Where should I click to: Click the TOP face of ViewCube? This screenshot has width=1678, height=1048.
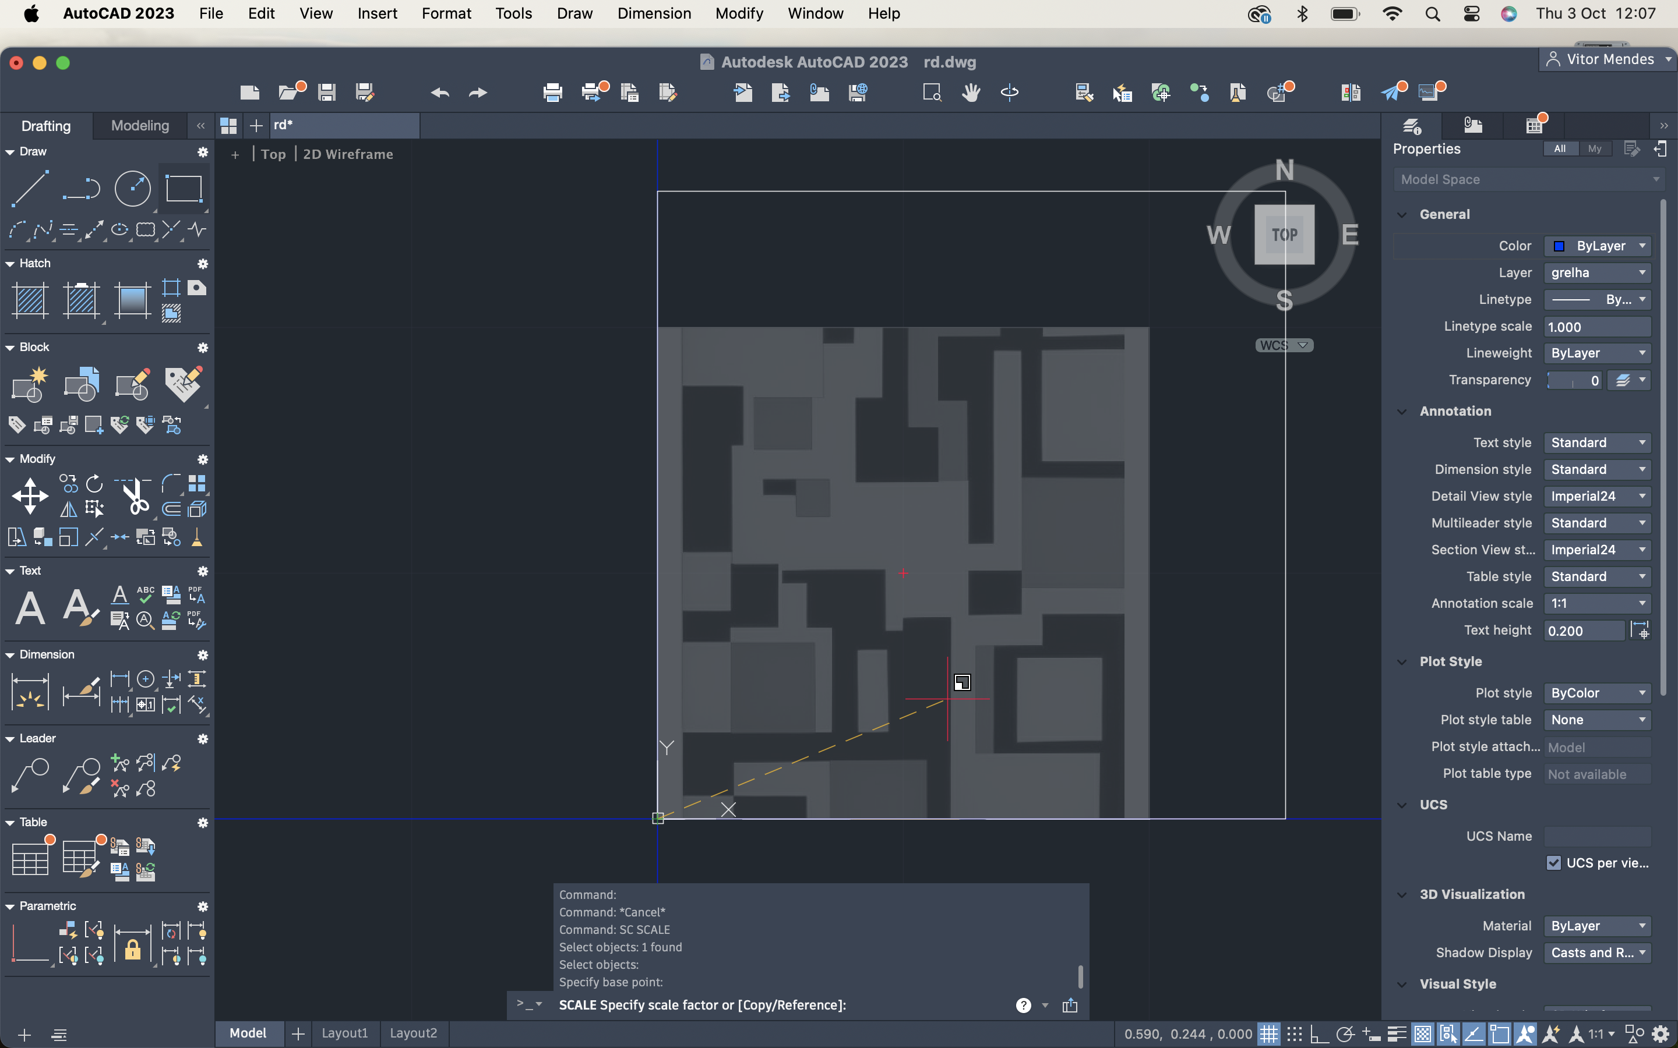(x=1284, y=235)
